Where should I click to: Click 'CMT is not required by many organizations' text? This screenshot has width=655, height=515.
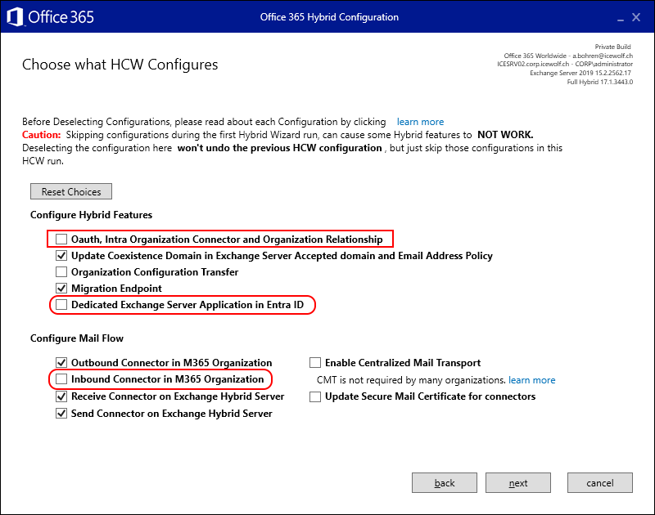(x=412, y=380)
